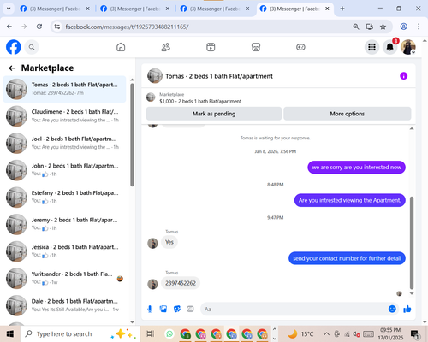Open the emoji picker in message box
The height and width of the screenshot is (342, 428).
click(392, 309)
